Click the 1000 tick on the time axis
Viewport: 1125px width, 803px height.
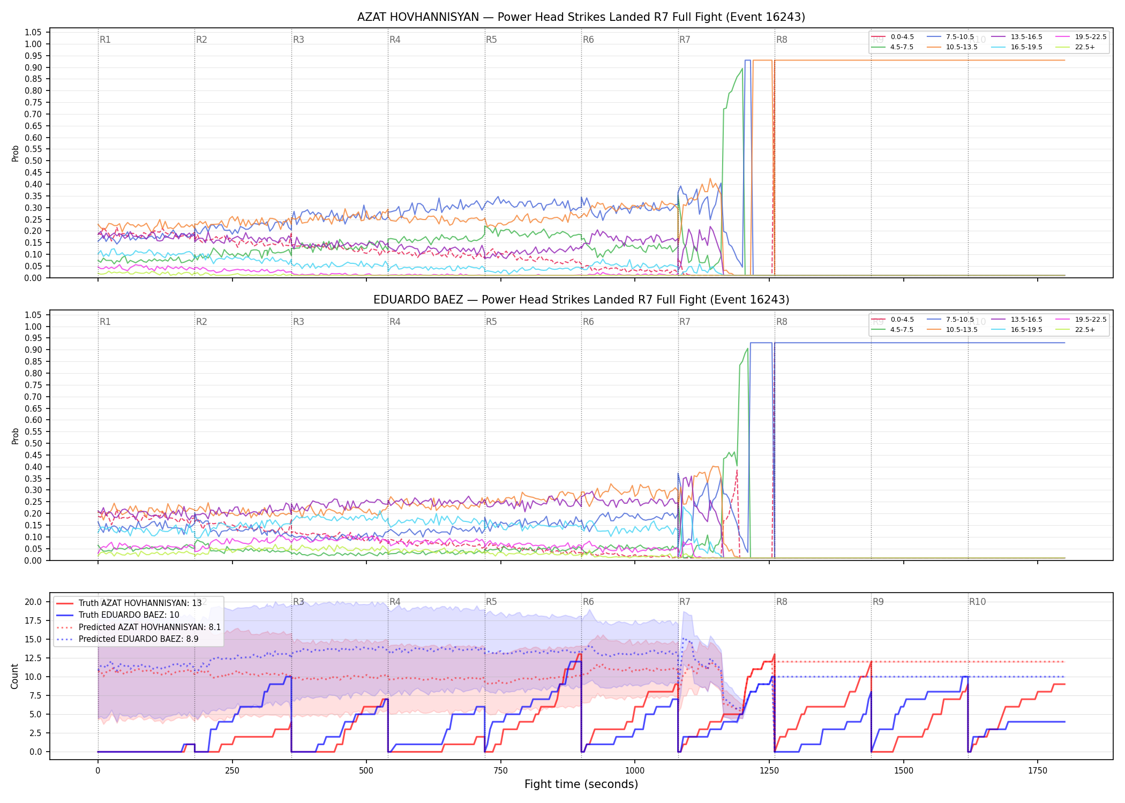(x=635, y=771)
